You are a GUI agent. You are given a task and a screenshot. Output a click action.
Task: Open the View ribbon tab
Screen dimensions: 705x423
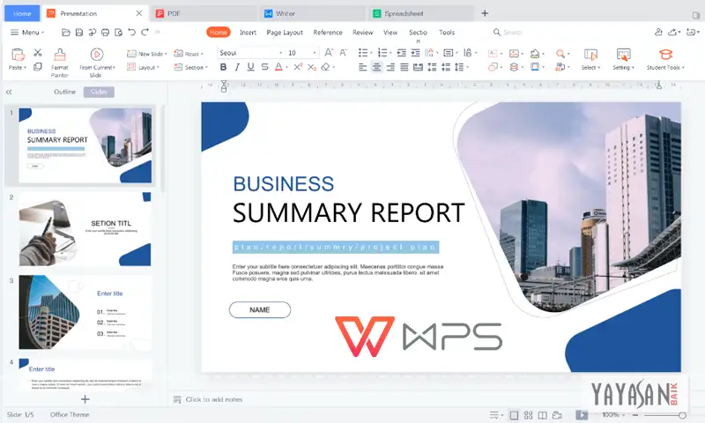(x=390, y=33)
